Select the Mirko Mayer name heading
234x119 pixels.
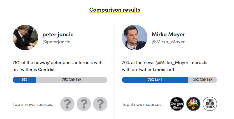coord(168,34)
